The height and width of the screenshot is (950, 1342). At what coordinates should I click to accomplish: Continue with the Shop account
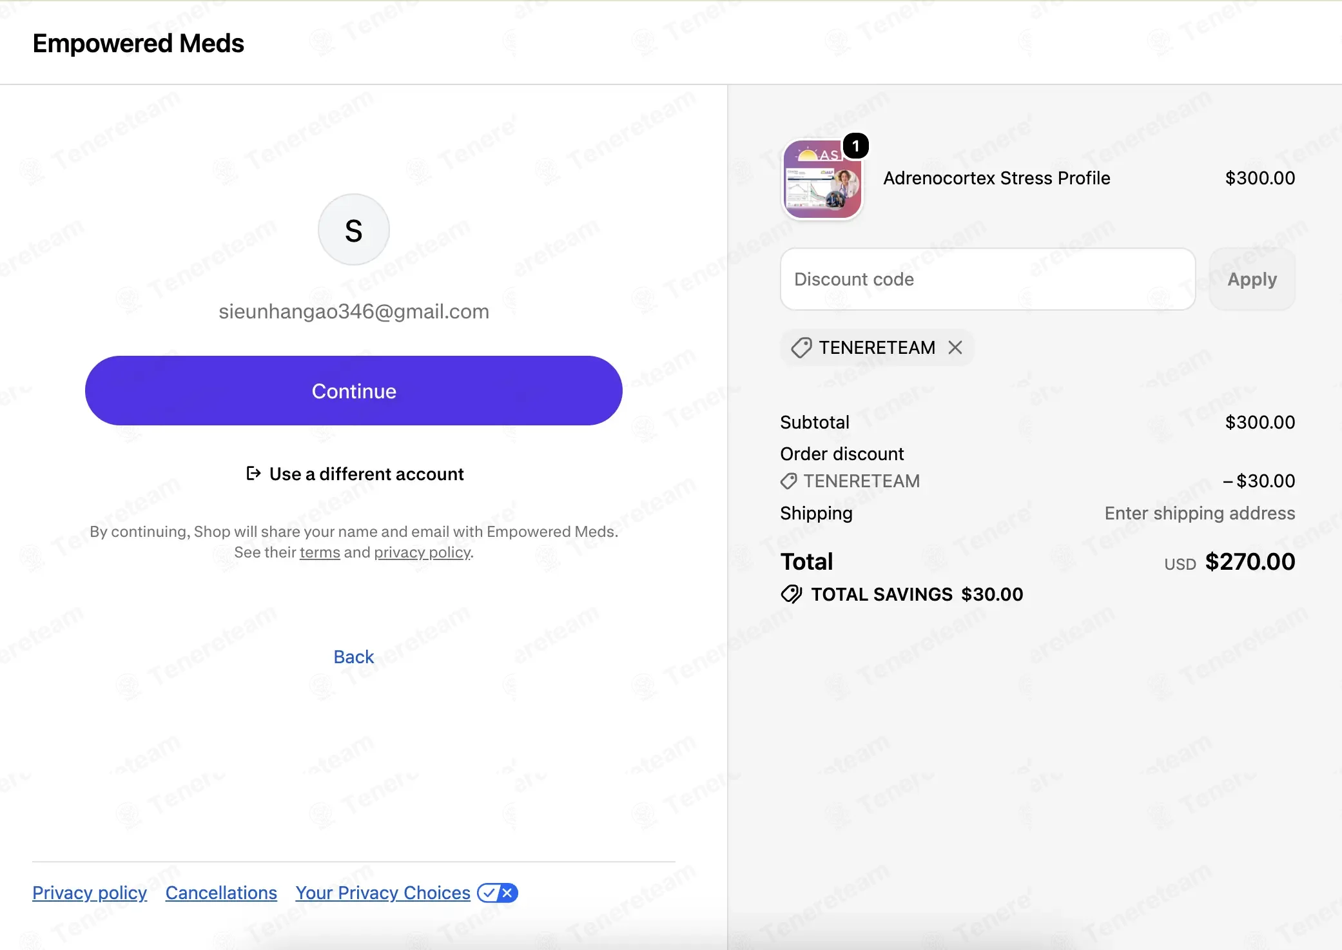pos(354,391)
